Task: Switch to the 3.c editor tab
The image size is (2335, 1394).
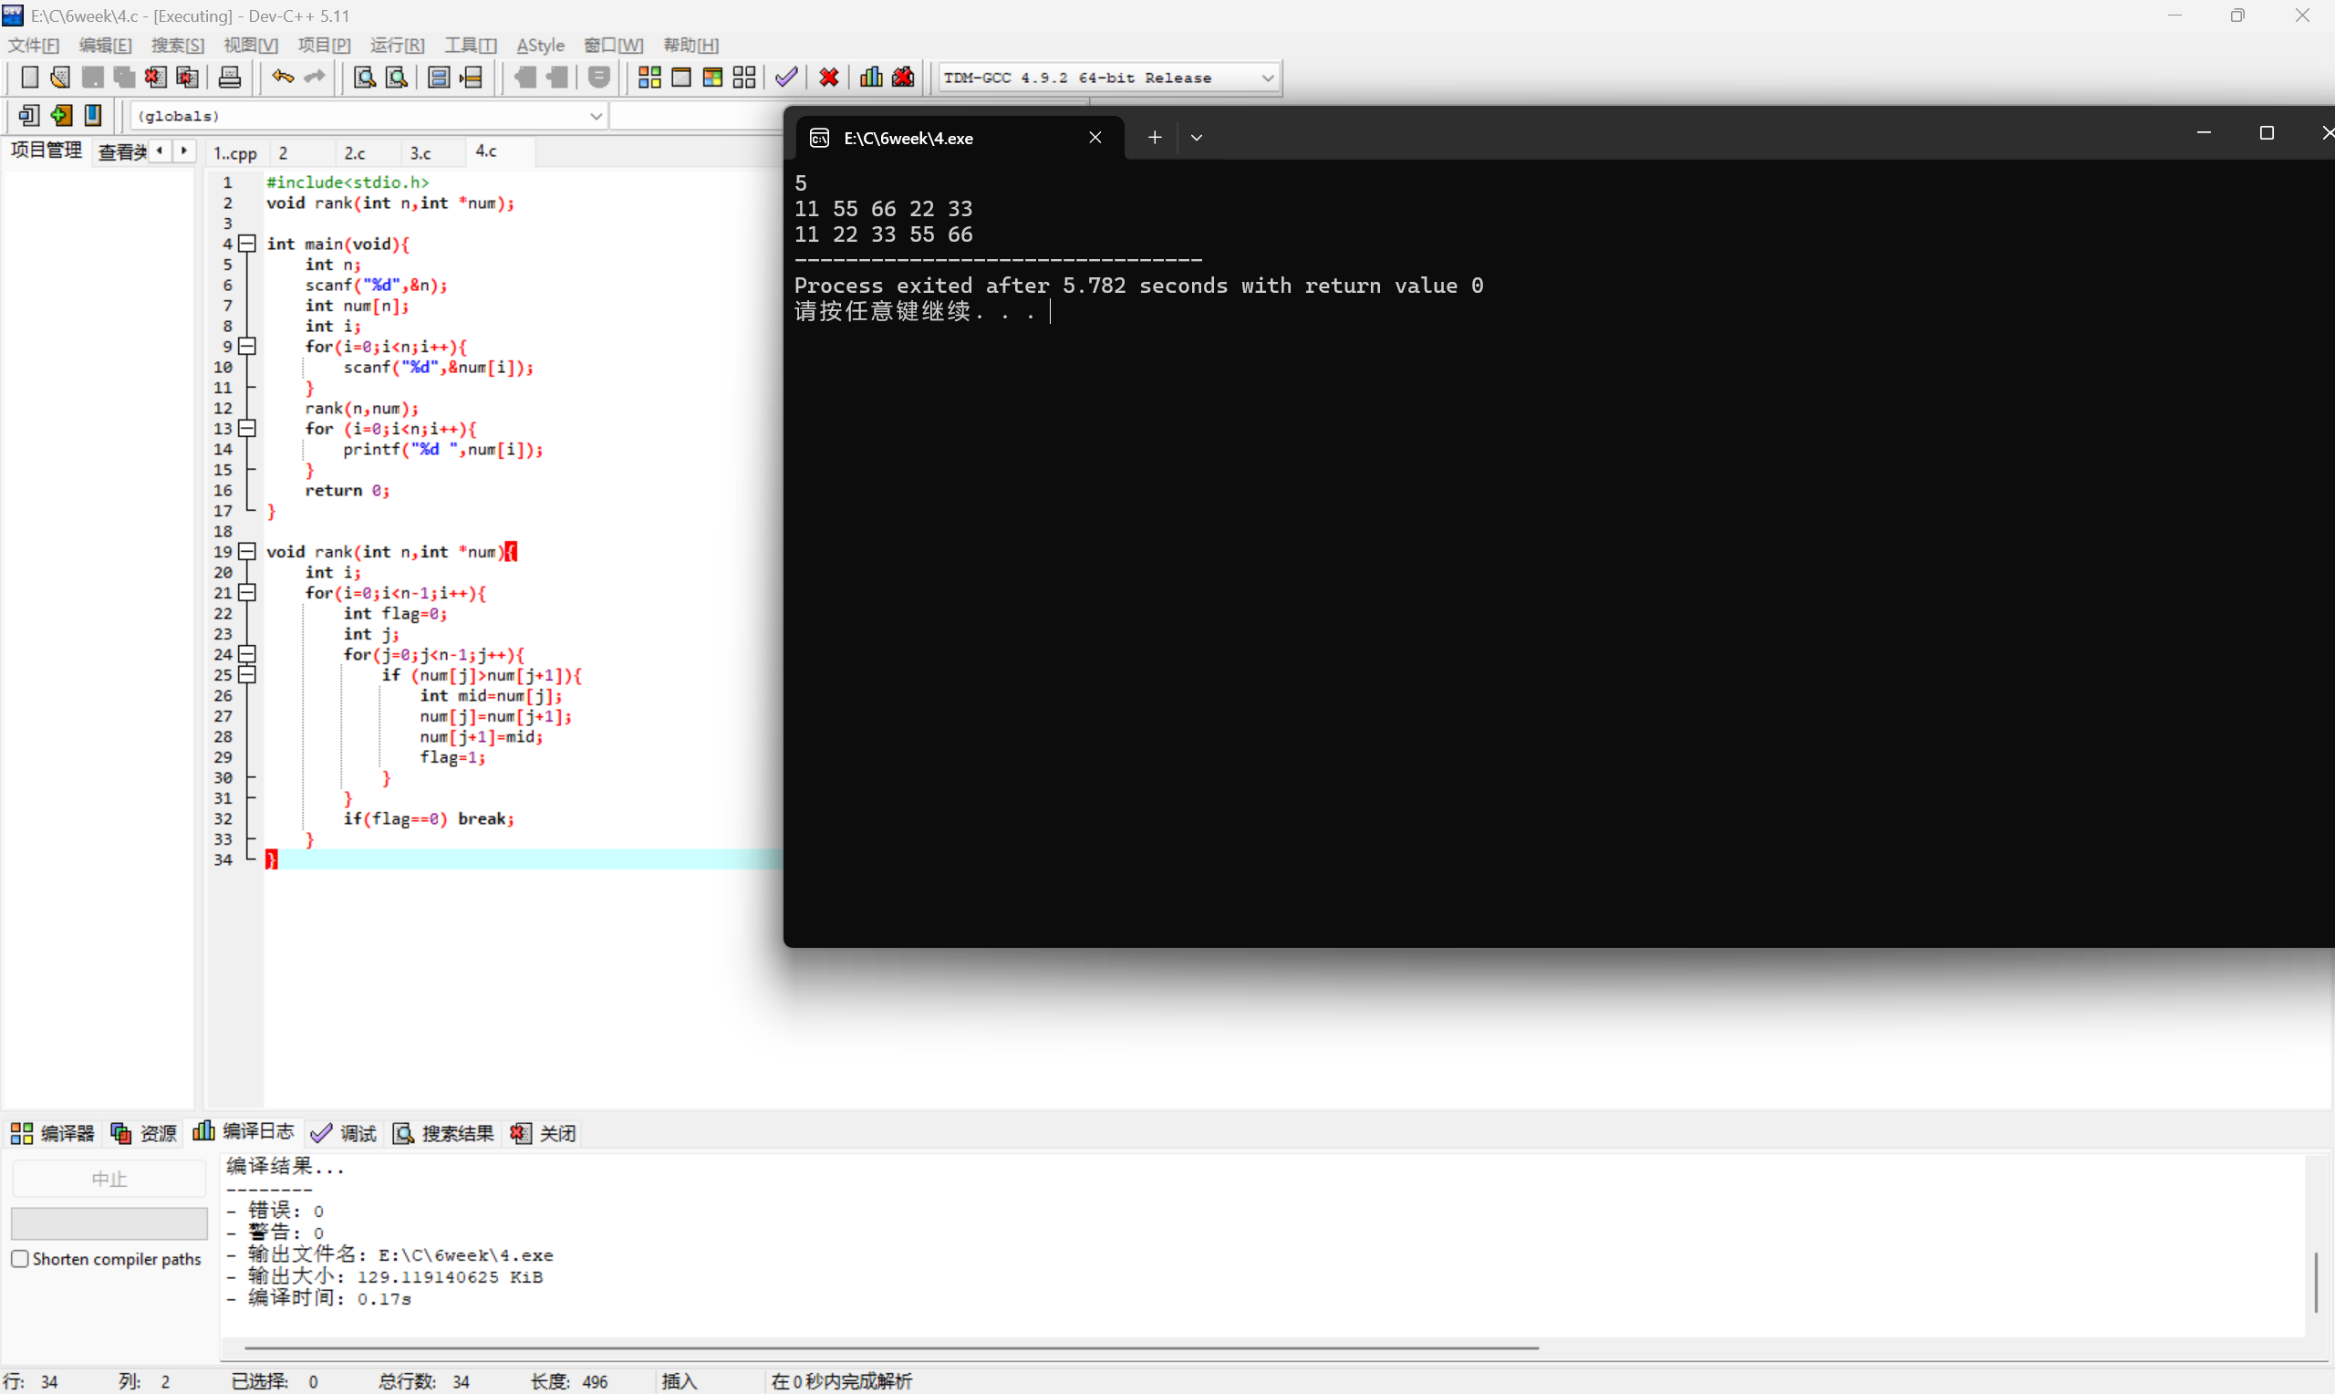Action: (420, 152)
